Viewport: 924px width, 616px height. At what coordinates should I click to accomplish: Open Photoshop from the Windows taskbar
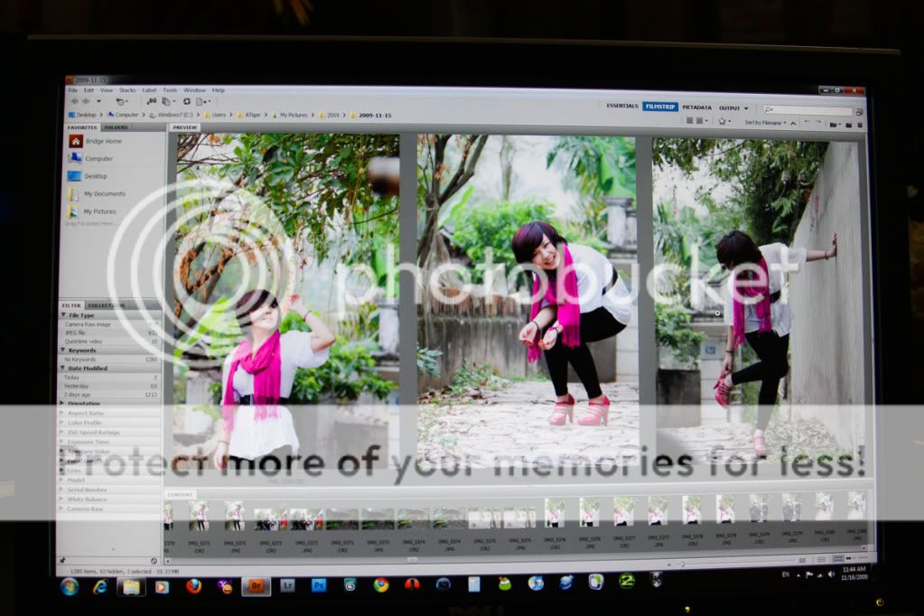pos(319,585)
